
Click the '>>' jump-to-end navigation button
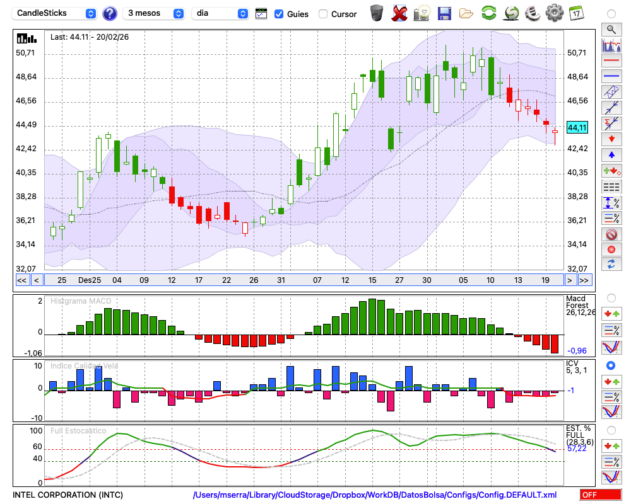pyautogui.click(x=585, y=280)
